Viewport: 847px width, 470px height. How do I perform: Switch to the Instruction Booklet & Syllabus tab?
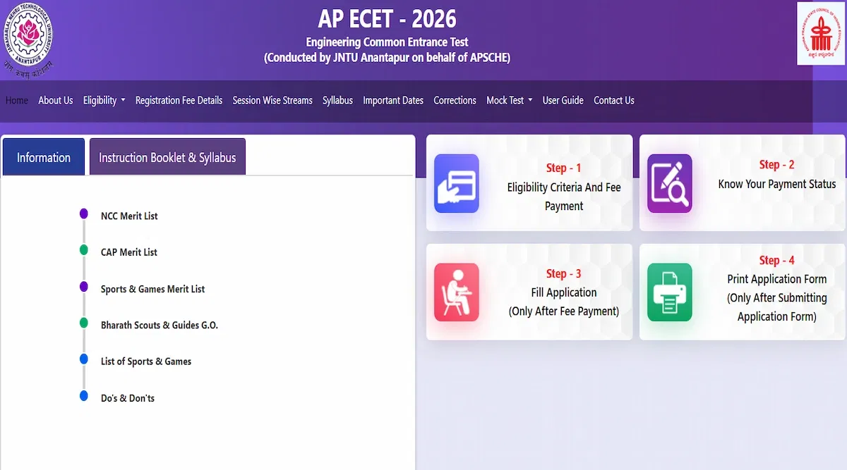point(167,156)
